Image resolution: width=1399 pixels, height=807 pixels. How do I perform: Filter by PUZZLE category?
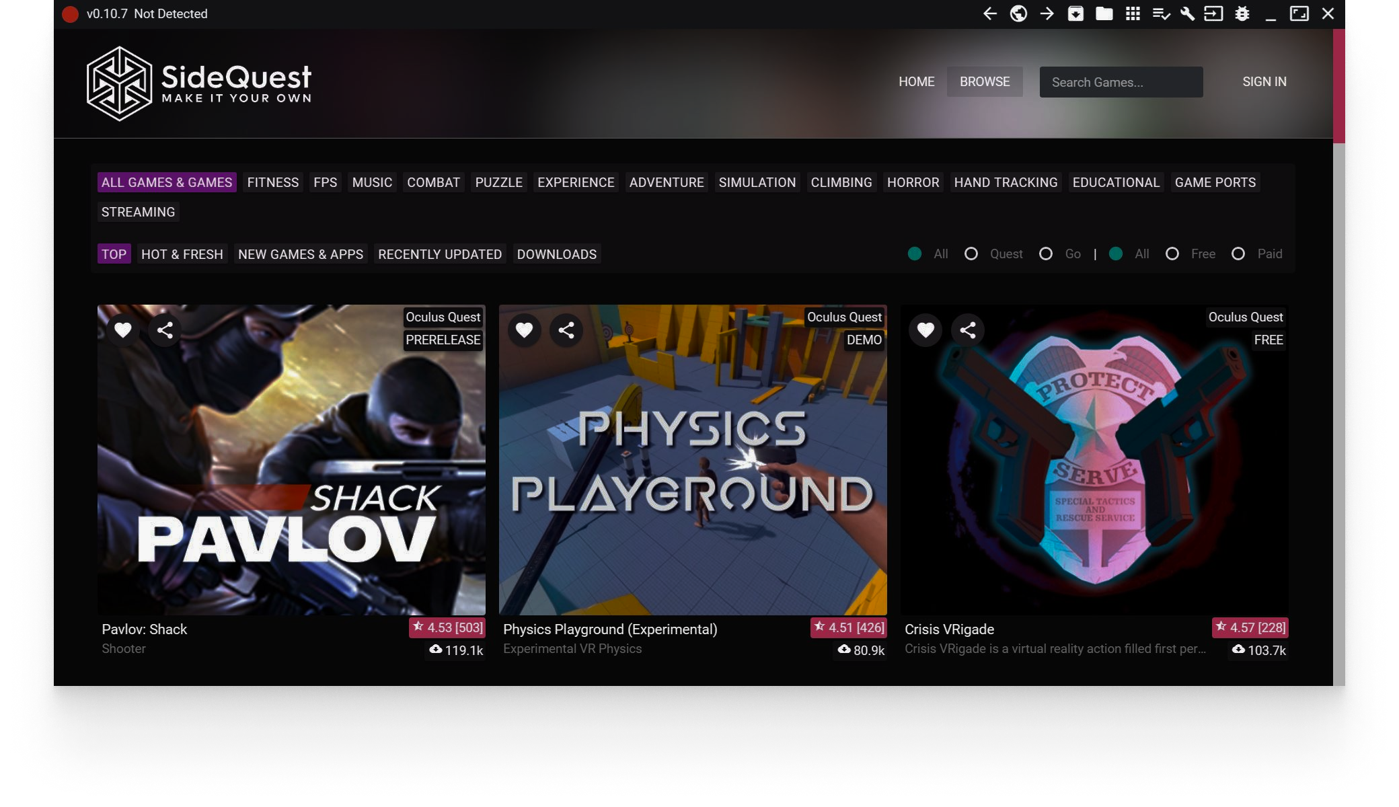[499, 182]
